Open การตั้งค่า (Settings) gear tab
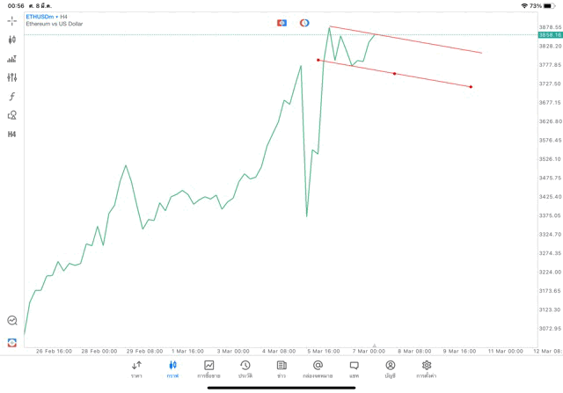 (427, 368)
